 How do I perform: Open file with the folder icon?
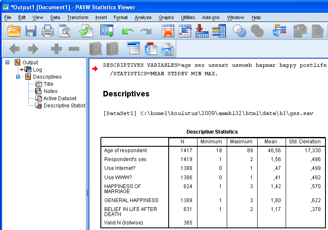[x=14, y=31]
